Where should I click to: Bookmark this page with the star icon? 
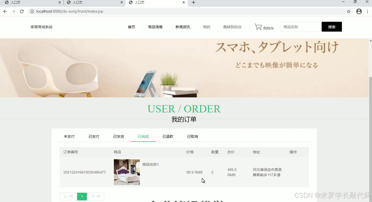pos(349,11)
